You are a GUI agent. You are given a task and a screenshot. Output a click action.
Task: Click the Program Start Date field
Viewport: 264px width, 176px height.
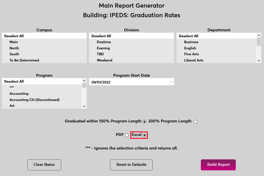[129, 82]
